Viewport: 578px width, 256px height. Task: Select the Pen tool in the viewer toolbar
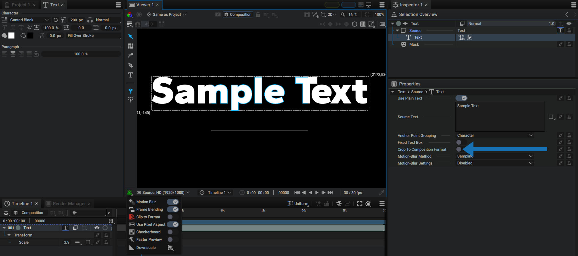point(131,65)
